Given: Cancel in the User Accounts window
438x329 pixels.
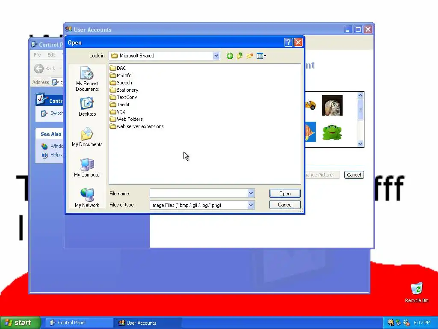Looking at the screenshot, I should 354,175.
